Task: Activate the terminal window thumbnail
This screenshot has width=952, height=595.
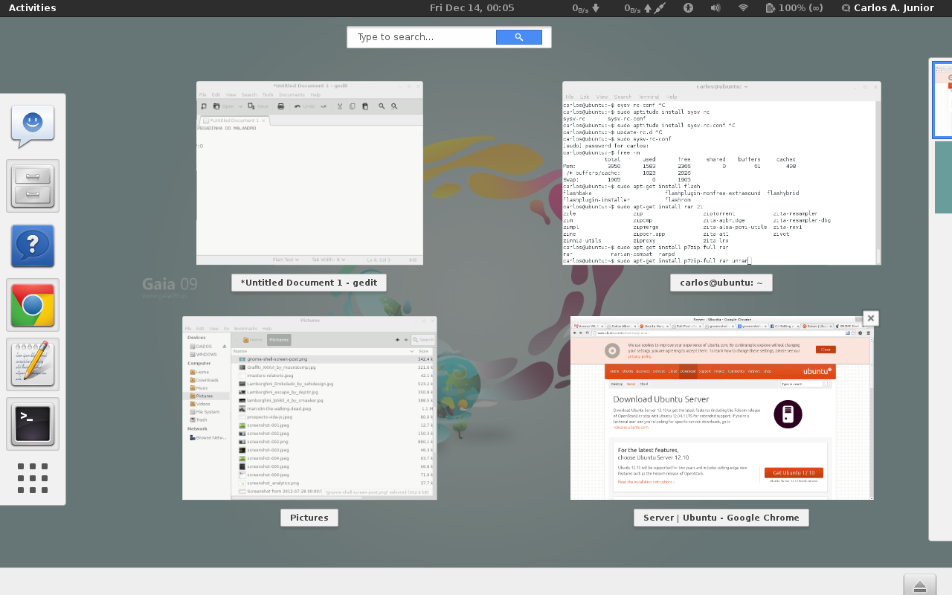Action: tap(721, 173)
